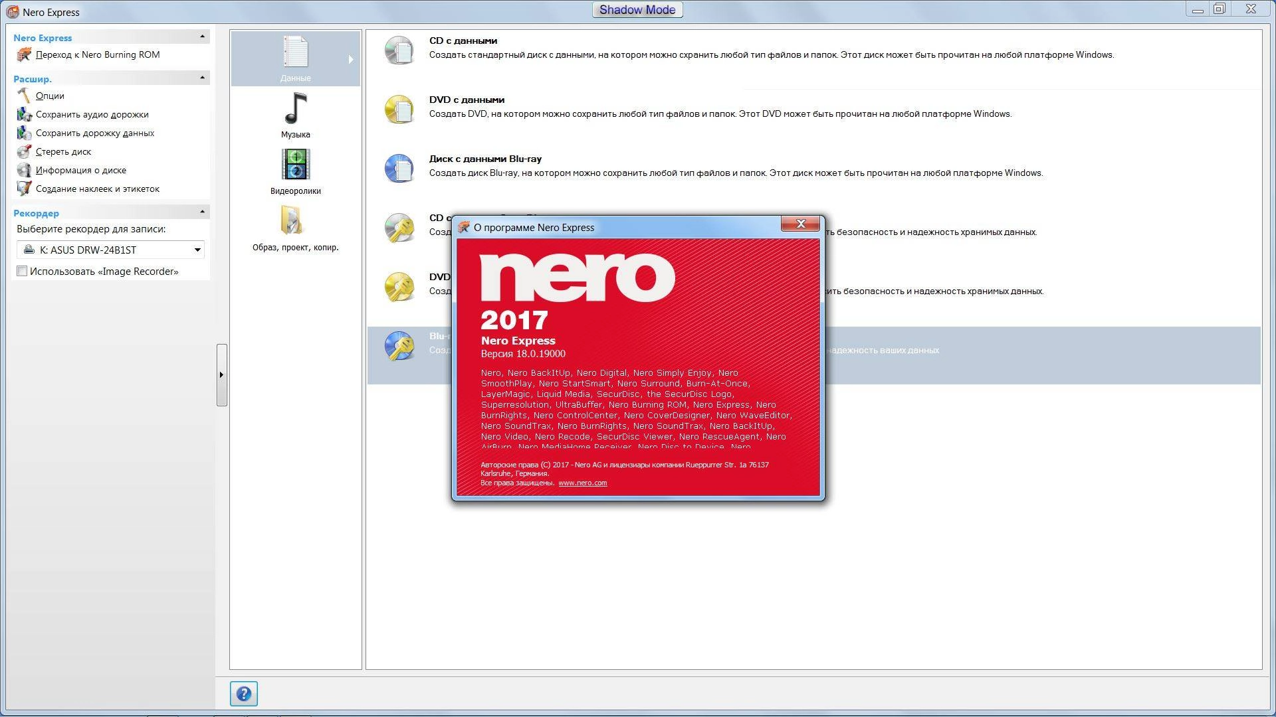Click the label creation icon

(x=24, y=189)
